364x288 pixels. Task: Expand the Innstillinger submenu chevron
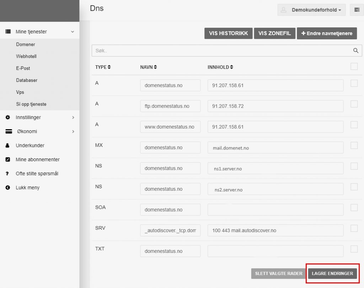(x=73, y=117)
